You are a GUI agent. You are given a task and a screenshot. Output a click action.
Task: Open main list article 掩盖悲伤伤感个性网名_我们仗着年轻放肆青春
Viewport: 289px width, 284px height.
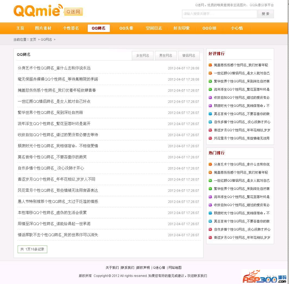pos(57,90)
